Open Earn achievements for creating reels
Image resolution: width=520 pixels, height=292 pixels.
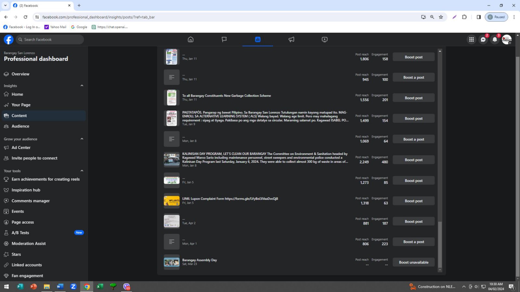pyautogui.click(x=44, y=179)
